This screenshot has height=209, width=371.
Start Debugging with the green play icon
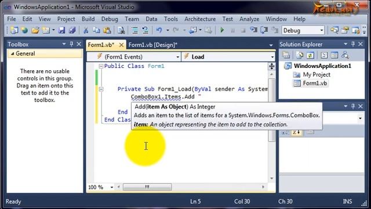tap(222, 30)
